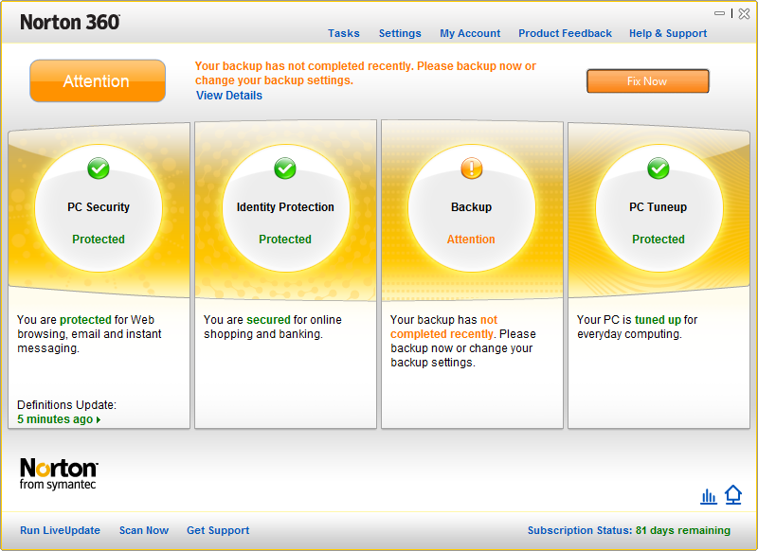
Task: Minimize the Norton 360 window
Action: pos(720,13)
